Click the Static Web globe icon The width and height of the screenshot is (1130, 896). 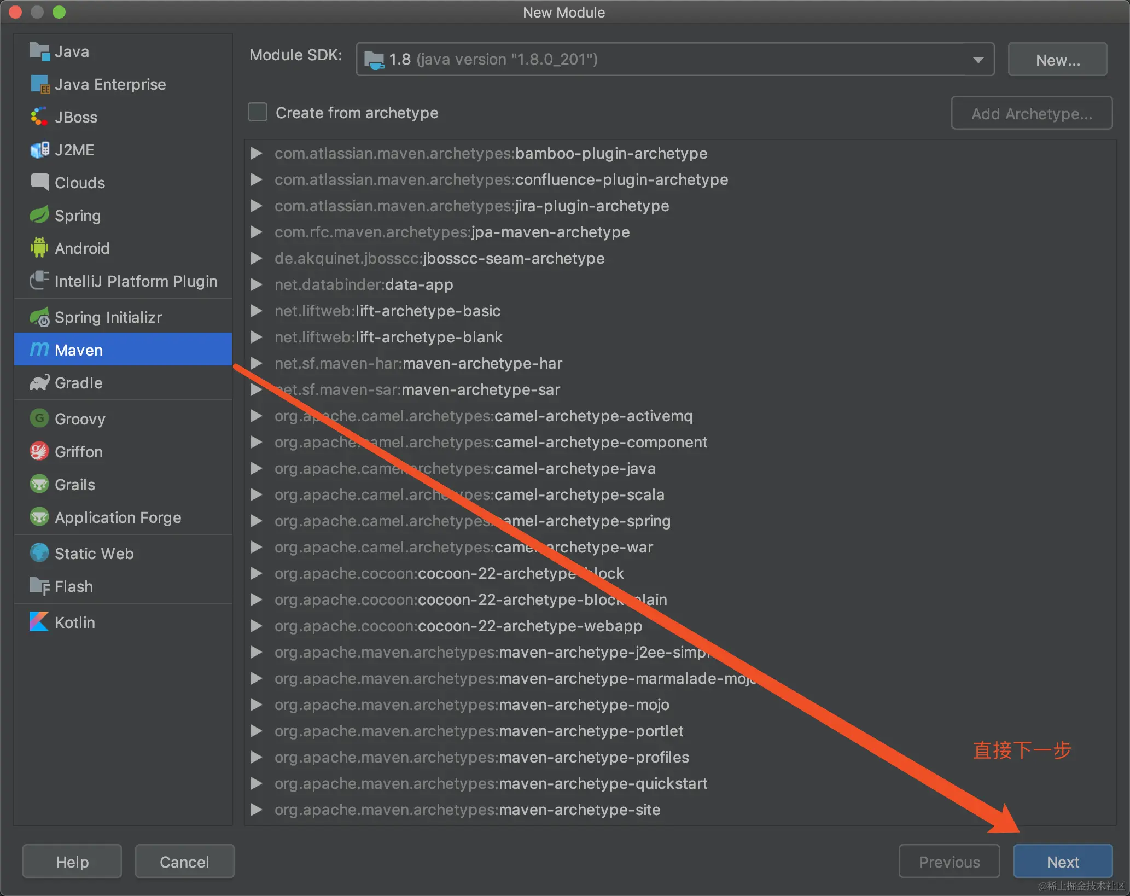pyautogui.click(x=39, y=554)
